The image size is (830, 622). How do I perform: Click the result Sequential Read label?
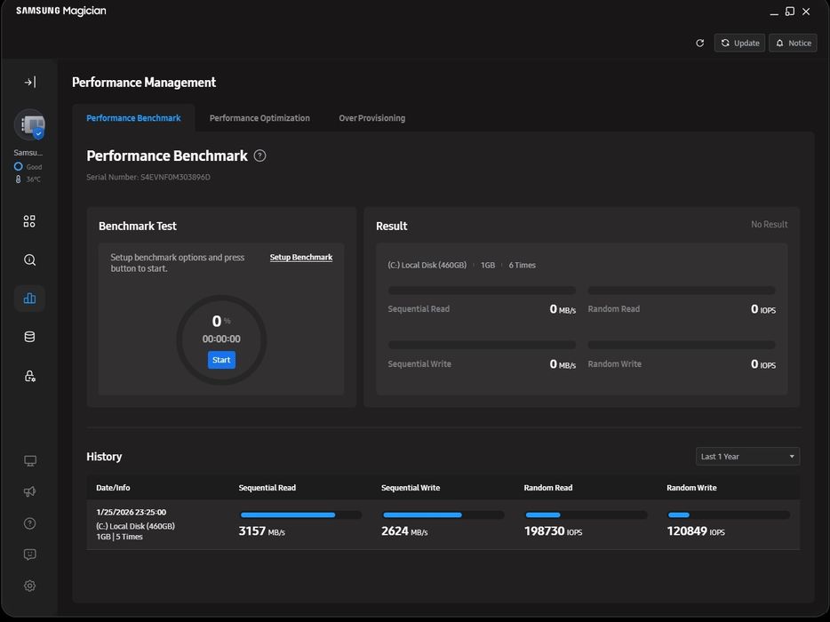419,308
